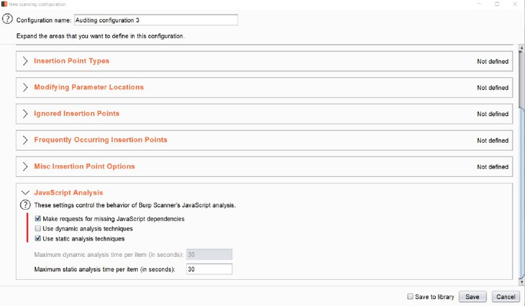Disable Use static analysis techniques
Screen dimensions: 525x306
38,239
